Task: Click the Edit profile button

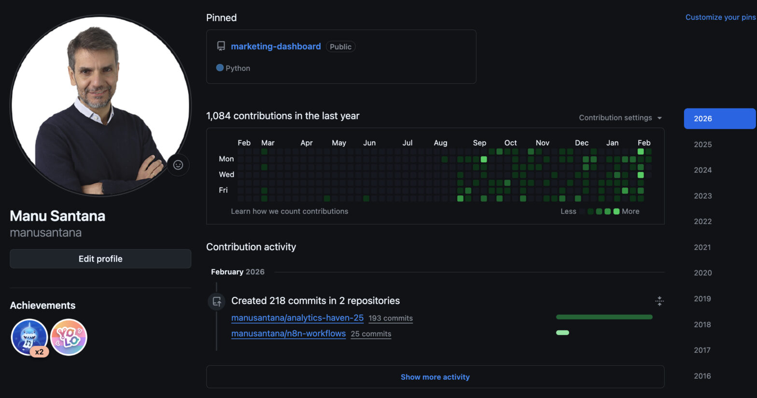Action: pyautogui.click(x=100, y=259)
